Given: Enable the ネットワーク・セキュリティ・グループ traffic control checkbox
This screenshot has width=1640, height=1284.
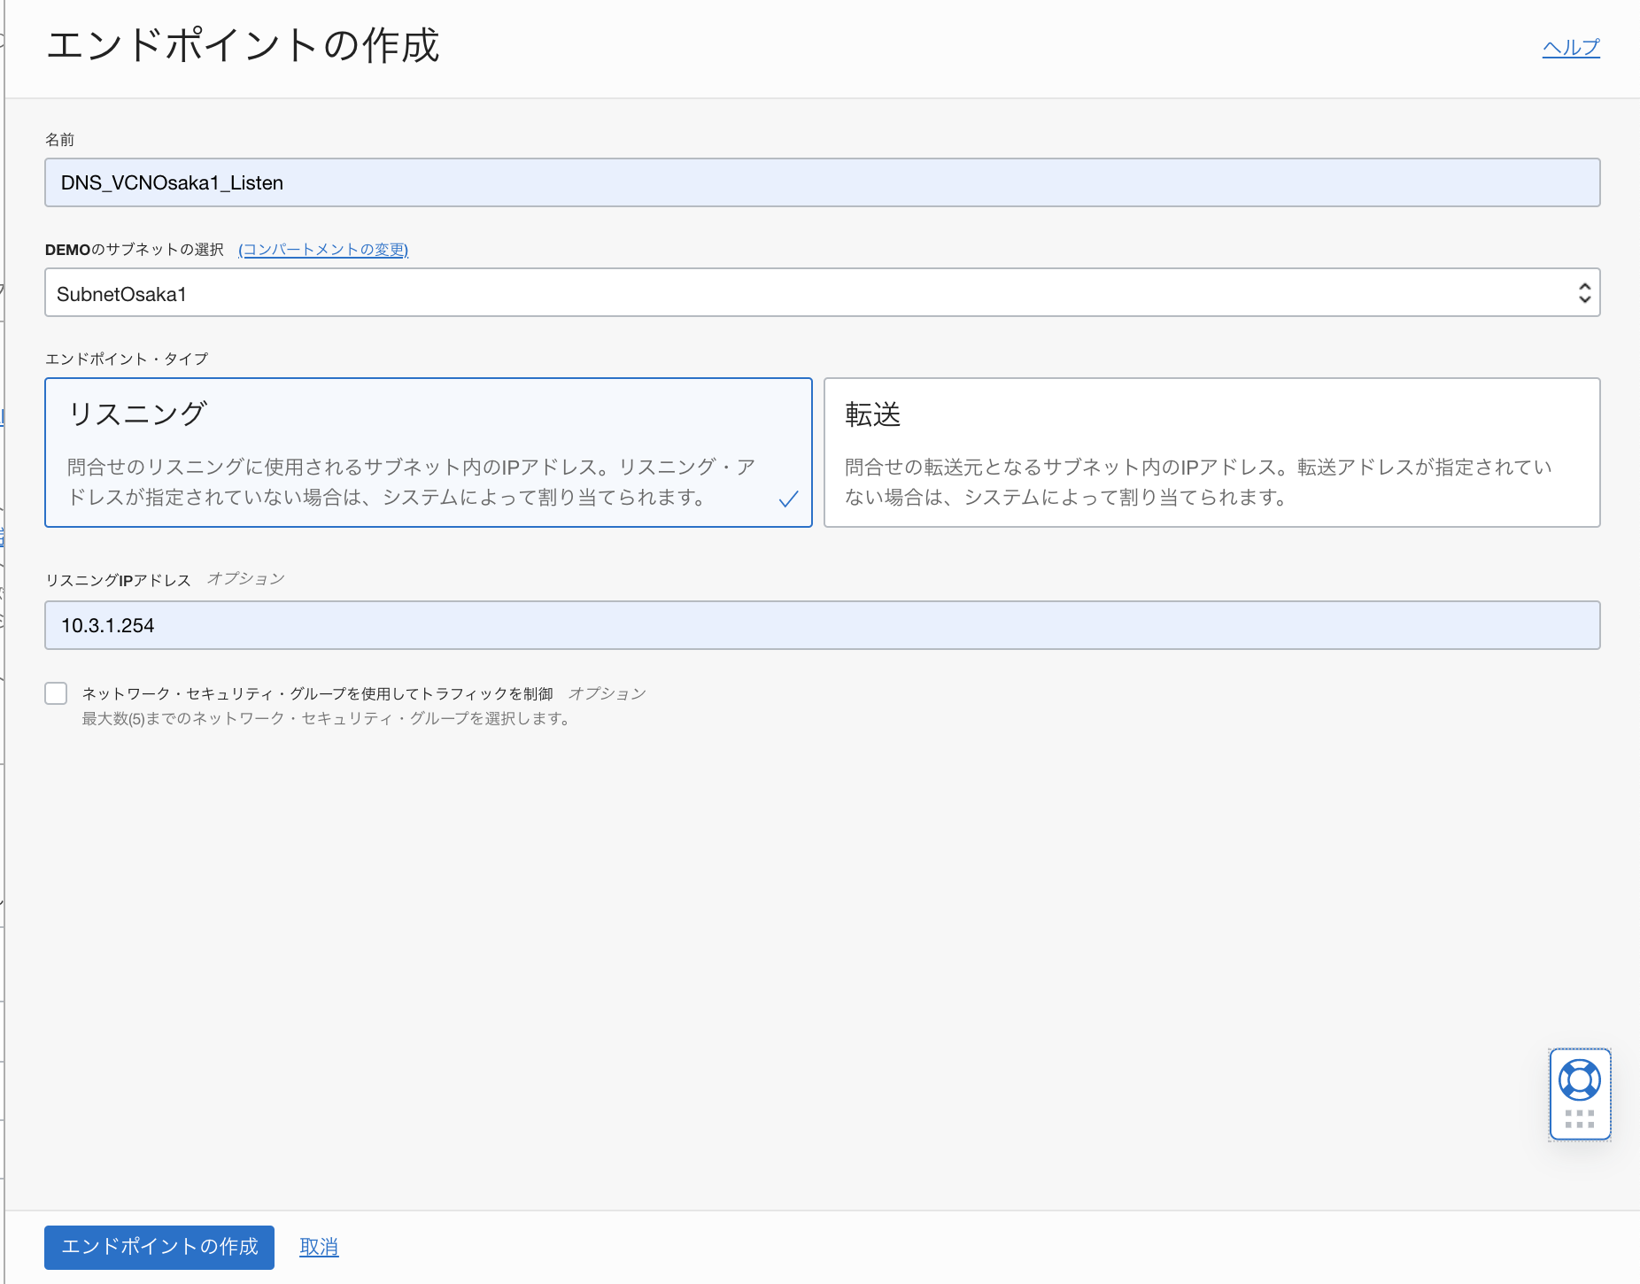Looking at the screenshot, I should (x=56, y=693).
